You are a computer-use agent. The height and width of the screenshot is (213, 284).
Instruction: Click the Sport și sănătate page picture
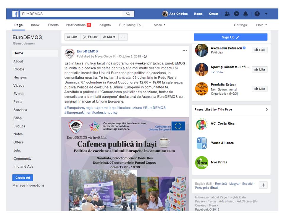(x=201, y=69)
